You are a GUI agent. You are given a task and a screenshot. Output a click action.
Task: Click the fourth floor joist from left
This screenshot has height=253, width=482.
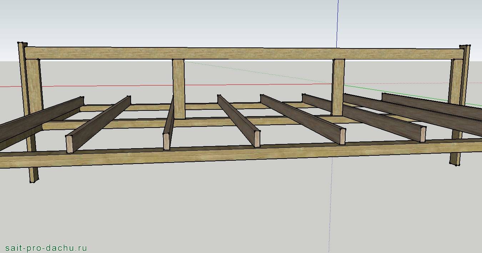pyautogui.click(x=237, y=119)
